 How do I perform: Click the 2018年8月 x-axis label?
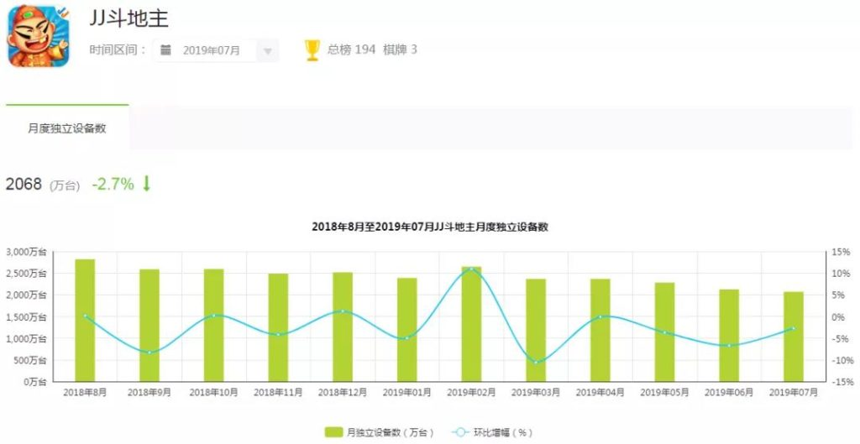[x=85, y=393]
